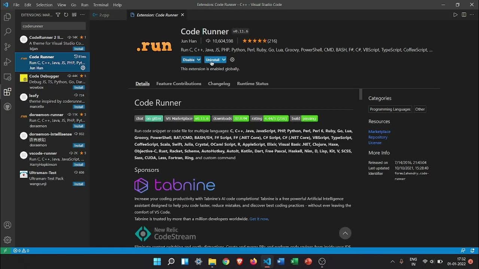
Task: Switch to the Changelog tab
Action: pyautogui.click(x=219, y=84)
